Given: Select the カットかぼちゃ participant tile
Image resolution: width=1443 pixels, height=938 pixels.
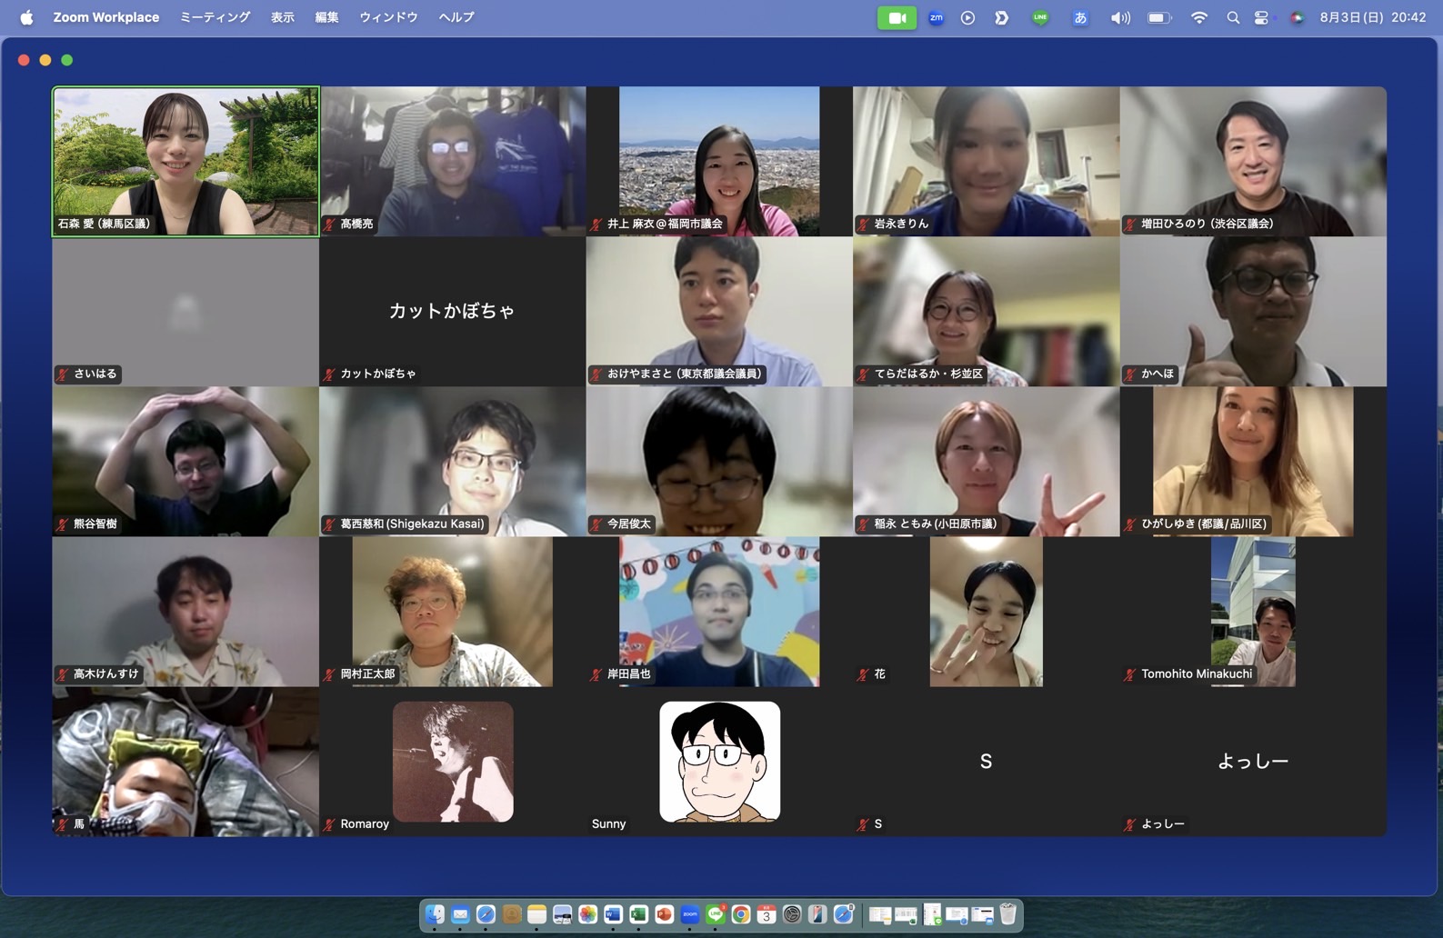Looking at the screenshot, I should tap(452, 312).
